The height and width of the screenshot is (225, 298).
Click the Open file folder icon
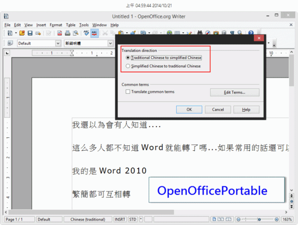[x=22, y=33]
